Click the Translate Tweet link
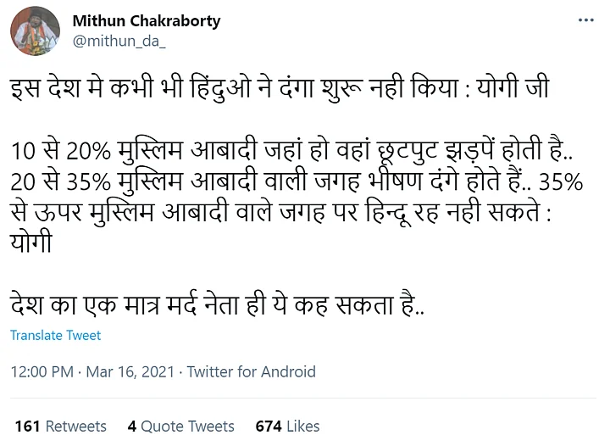This screenshot has height=446, width=610. 55,335
